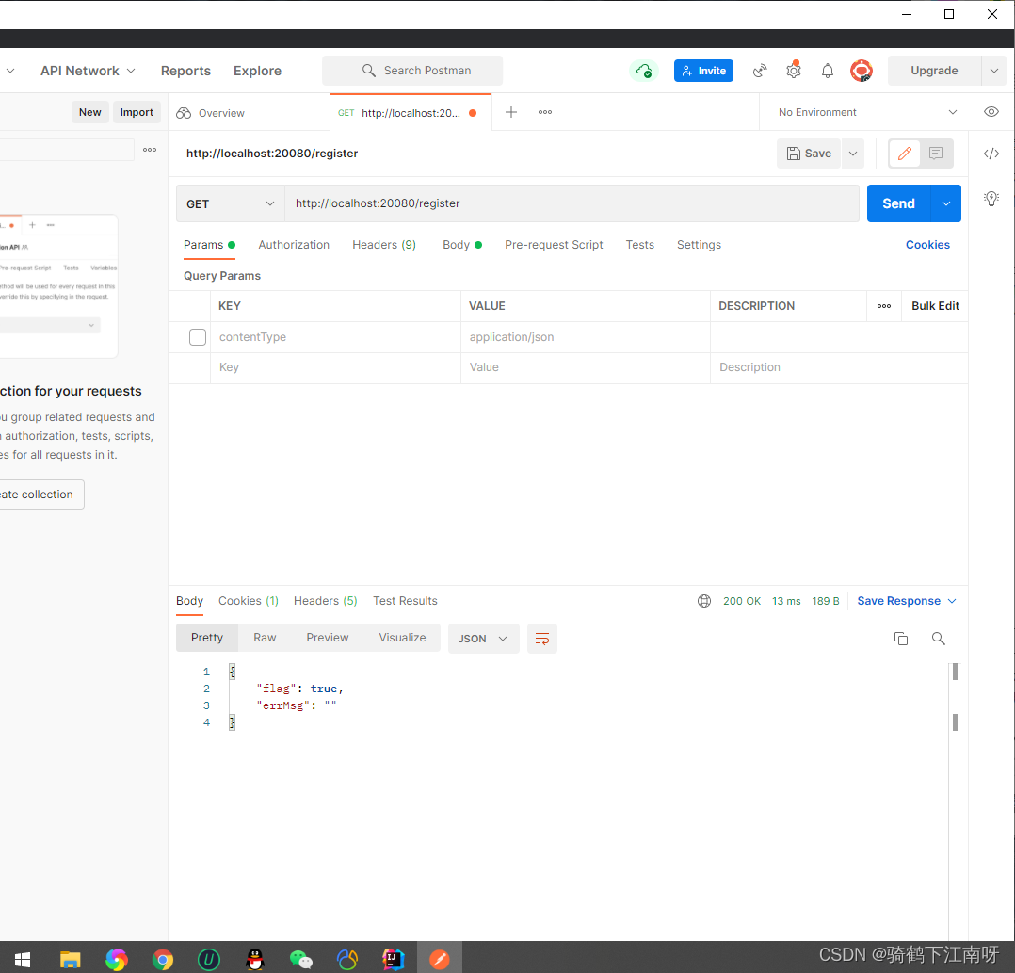1015x973 pixels.
Task: Open query params column options dots
Action: 883,306
